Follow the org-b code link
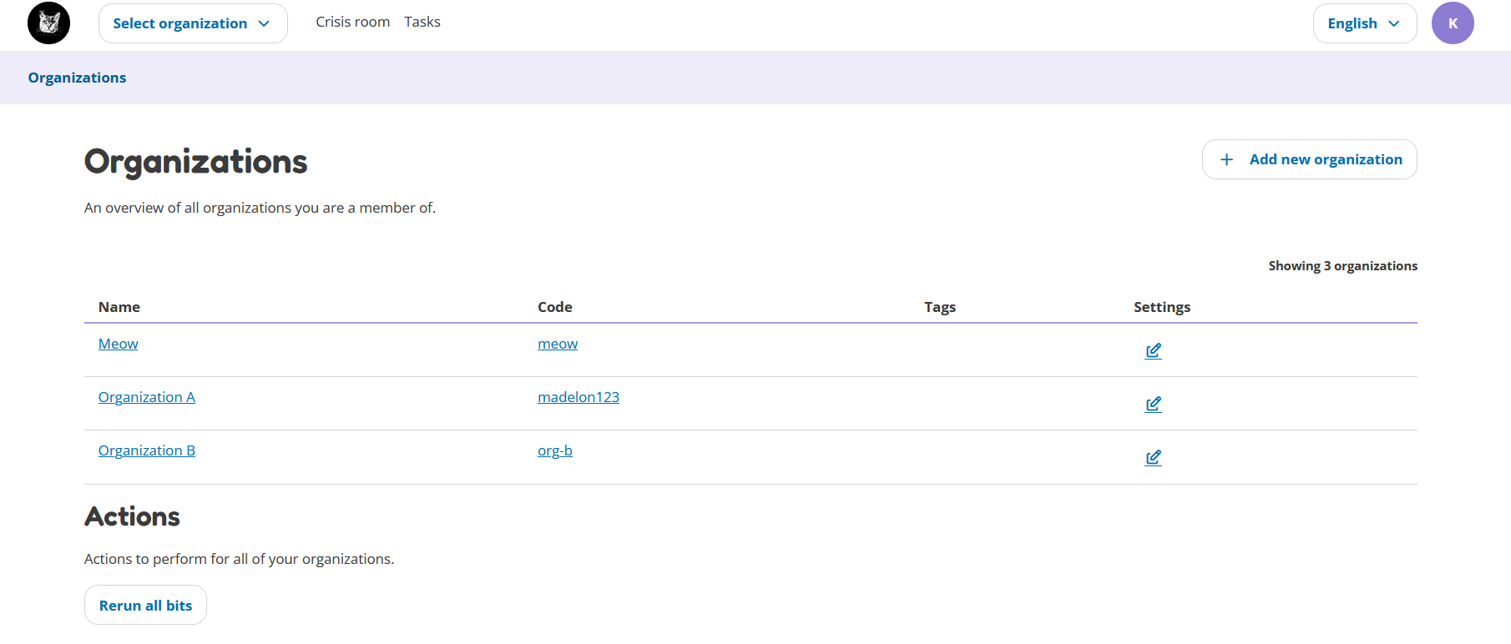Image resolution: width=1511 pixels, height=644 pixels. click(x=555, y=450)
